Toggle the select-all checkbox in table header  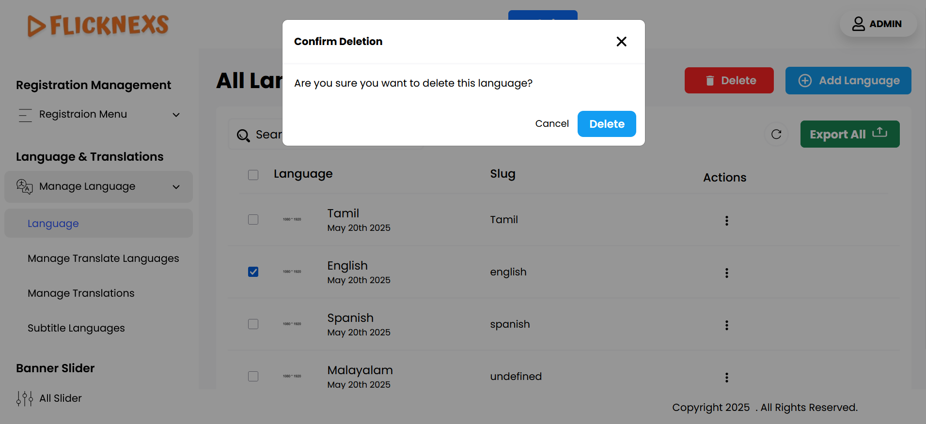point(253,175)
